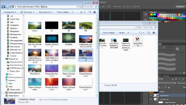Change view icon in right Explorer toolbar
The image size is (186, 105).
click(x=140, y=33)
